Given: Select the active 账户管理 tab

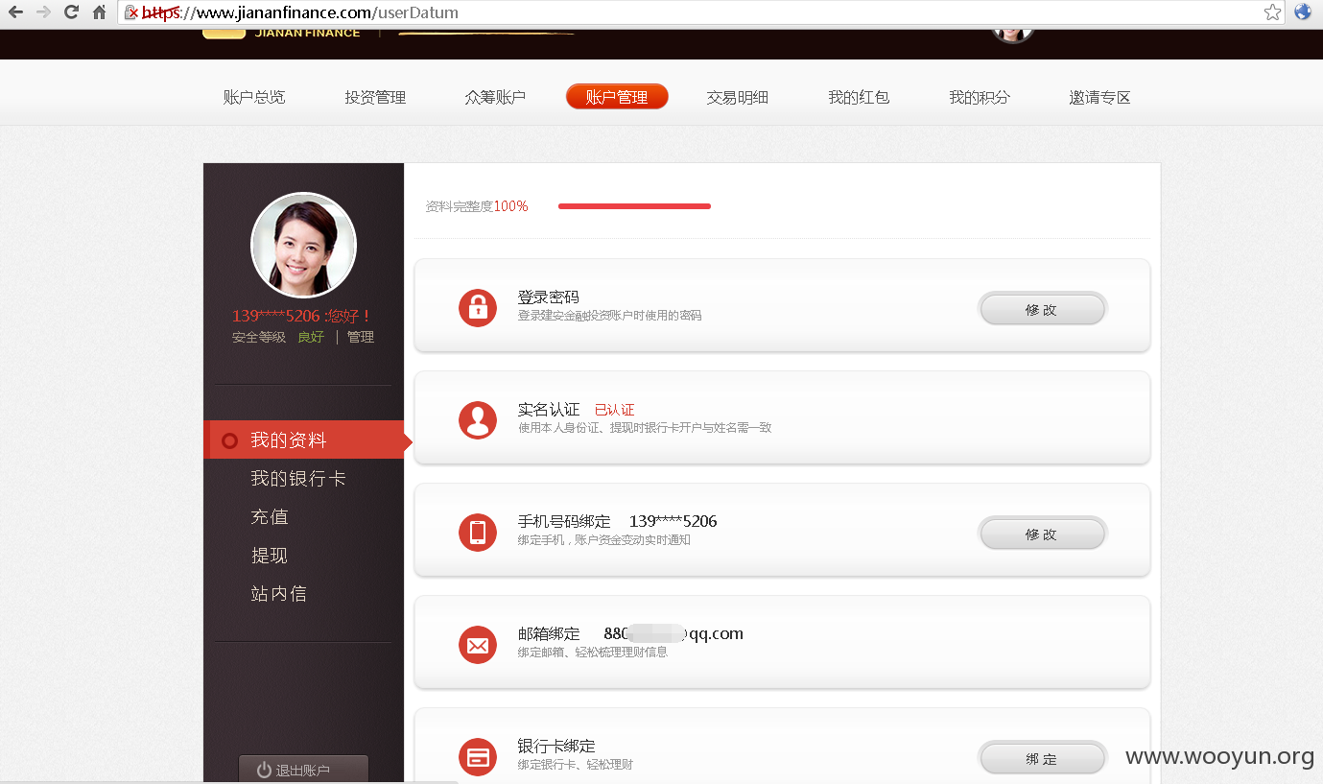Looking at the screenshot, I should (617, 97).
